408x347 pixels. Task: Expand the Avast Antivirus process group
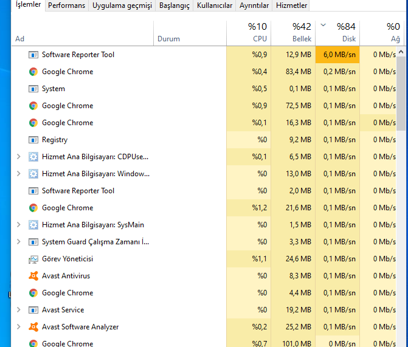18,276
